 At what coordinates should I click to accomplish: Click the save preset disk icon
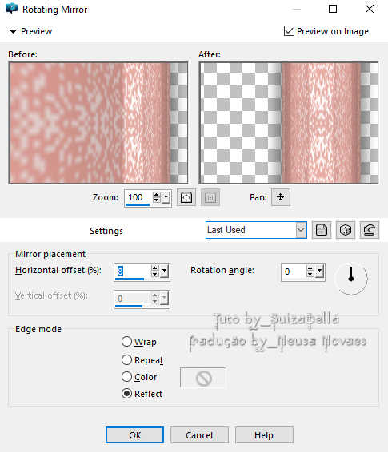point(322,230)
